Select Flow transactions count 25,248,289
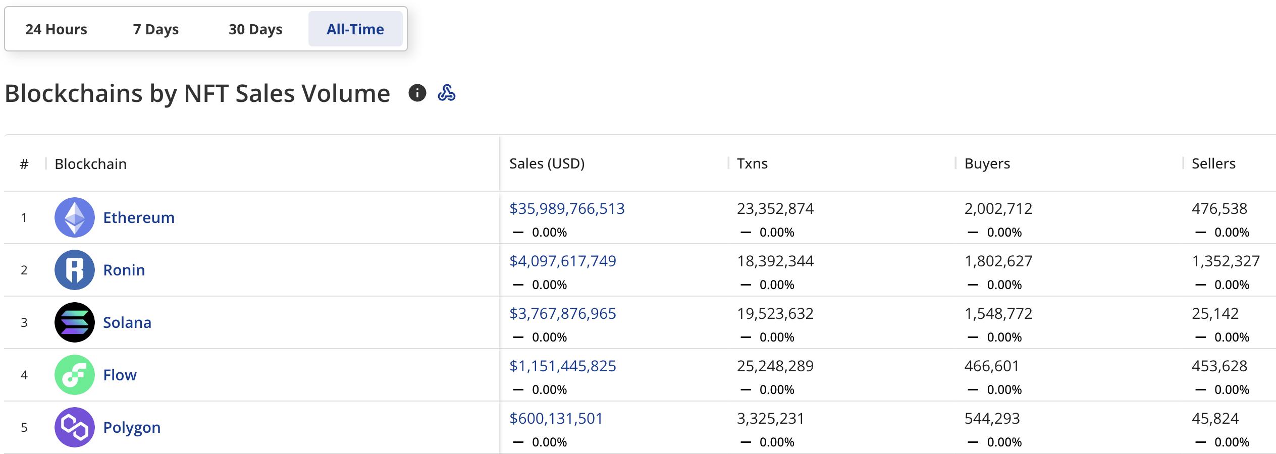 tap(775, 366)
